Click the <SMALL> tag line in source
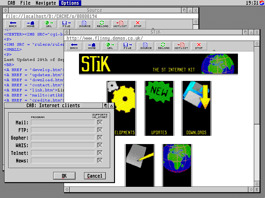Screen dimensions: 265x198 (13, 49)
